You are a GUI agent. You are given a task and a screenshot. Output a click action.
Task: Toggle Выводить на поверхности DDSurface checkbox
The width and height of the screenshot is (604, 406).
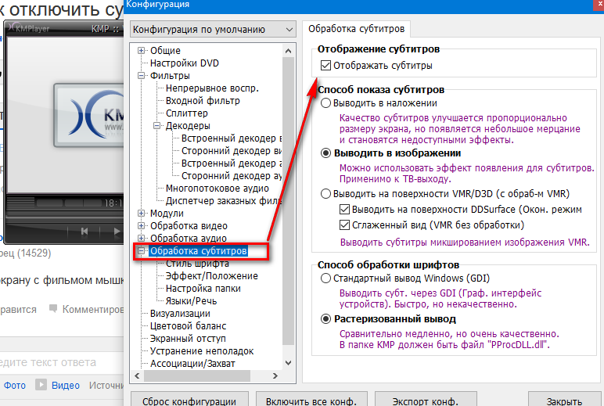click(x=344, y=210)
